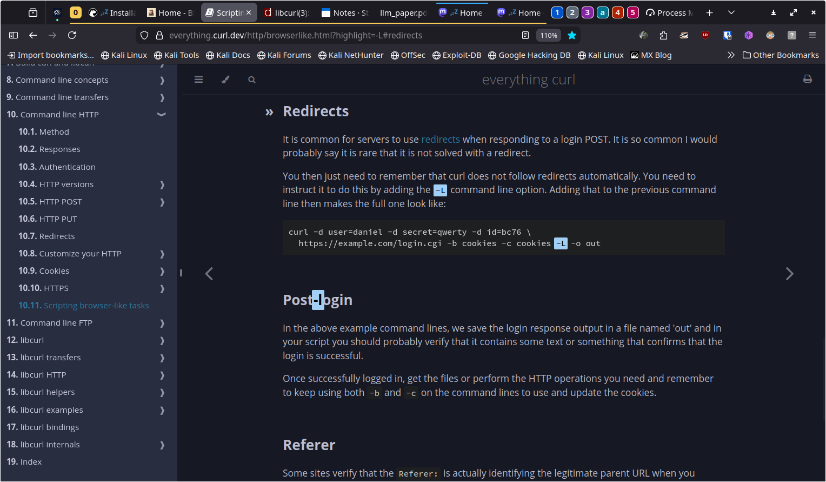Toggle the book sidebar with hamburger icon
826x482 pixels.
click(x=198, y=80)
